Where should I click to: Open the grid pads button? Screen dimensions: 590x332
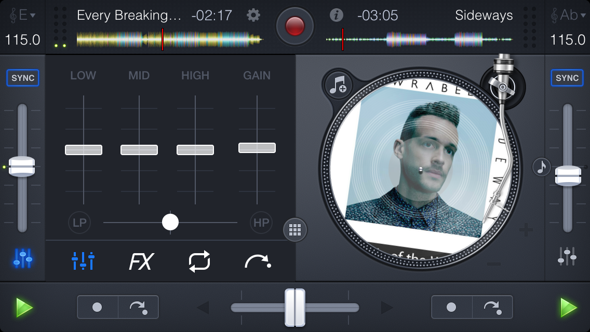pyautogui.click(x=295, y=229)
